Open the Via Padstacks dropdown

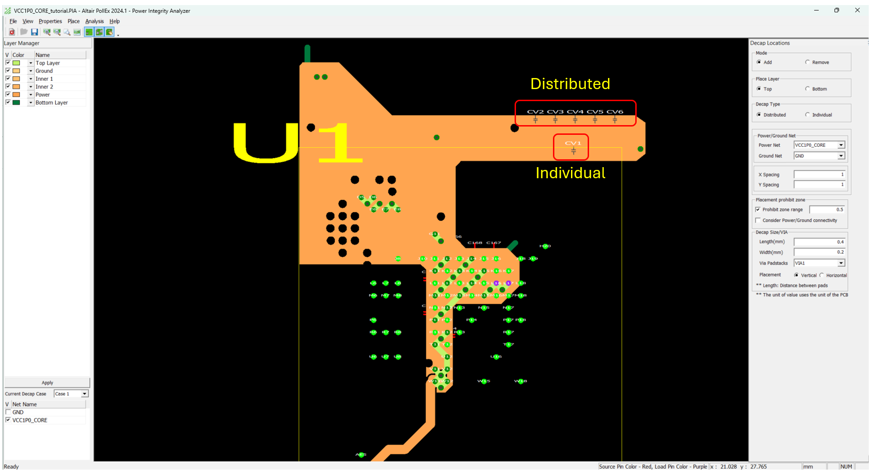[x=841, y=263]
